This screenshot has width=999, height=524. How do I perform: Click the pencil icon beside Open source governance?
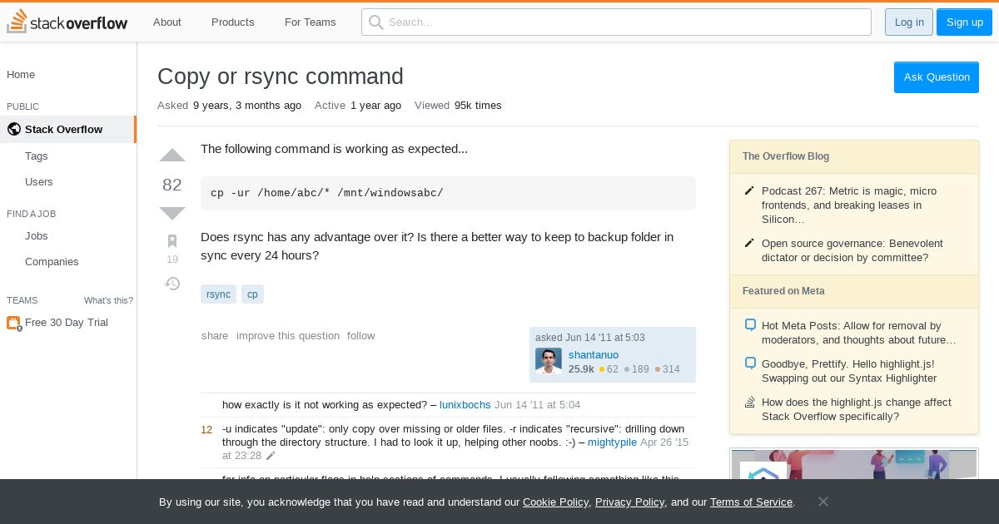(749, 243)
